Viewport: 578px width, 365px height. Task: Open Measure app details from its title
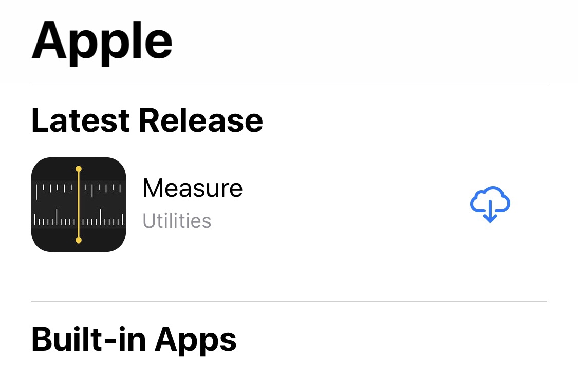pyautogui.click(x=192, y=188)
